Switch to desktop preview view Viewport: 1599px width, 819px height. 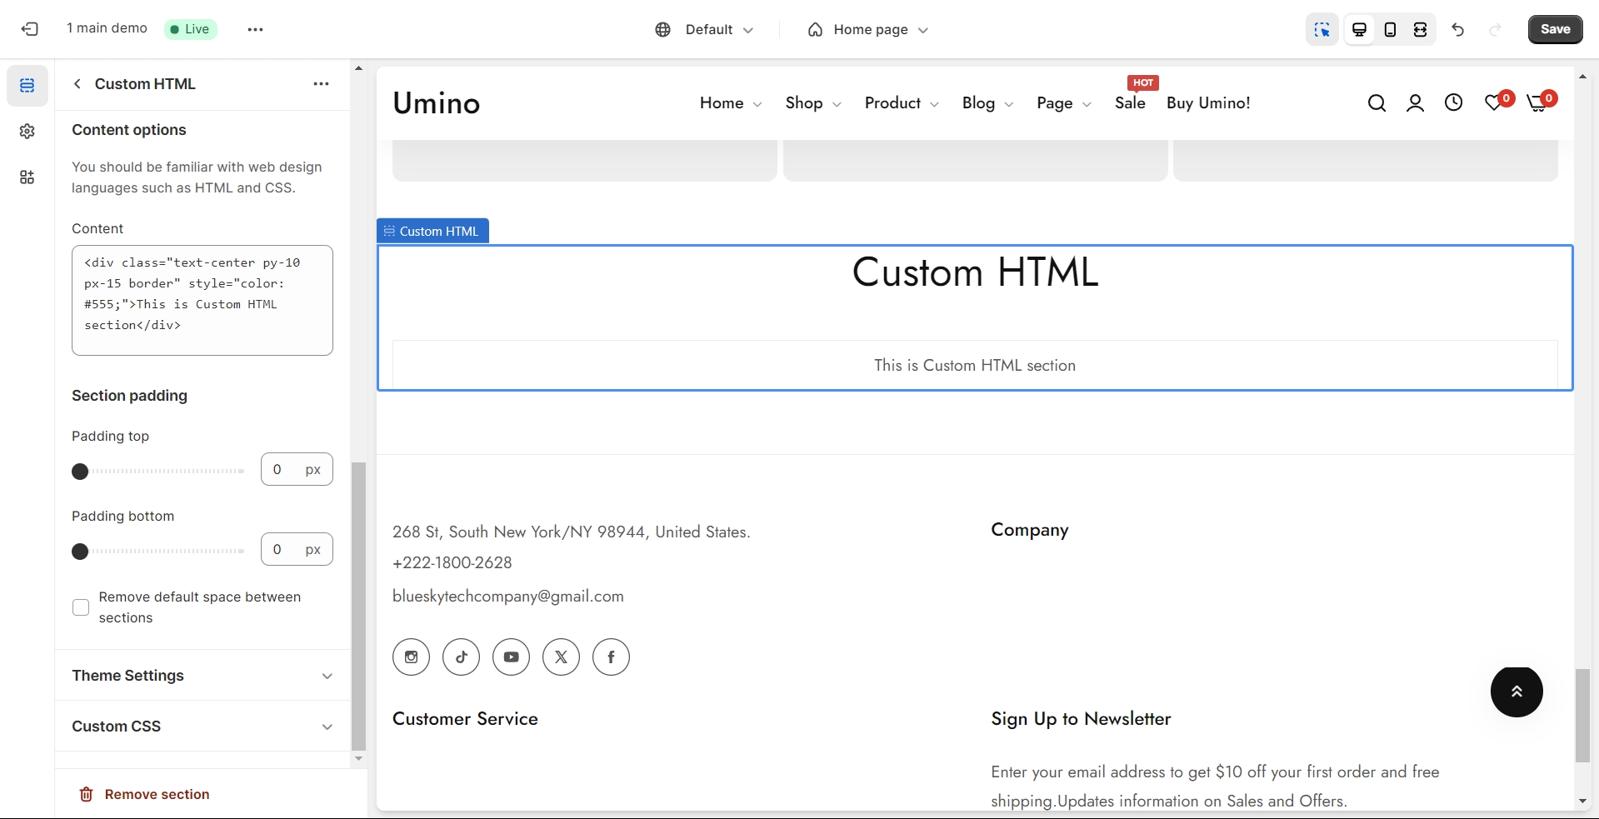click(1359, 29)
